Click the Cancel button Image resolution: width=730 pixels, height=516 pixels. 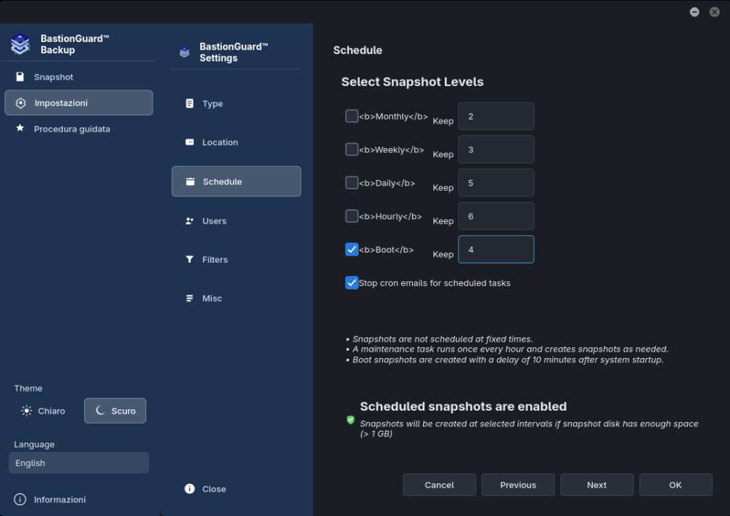coord(439,485)
